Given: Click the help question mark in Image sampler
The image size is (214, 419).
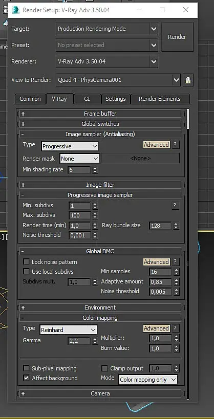Looking at the screenshot, I should 175,145.
